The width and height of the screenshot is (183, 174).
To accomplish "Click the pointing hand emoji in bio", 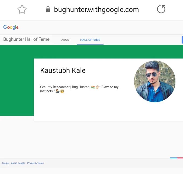I will (x=98, y=87).
